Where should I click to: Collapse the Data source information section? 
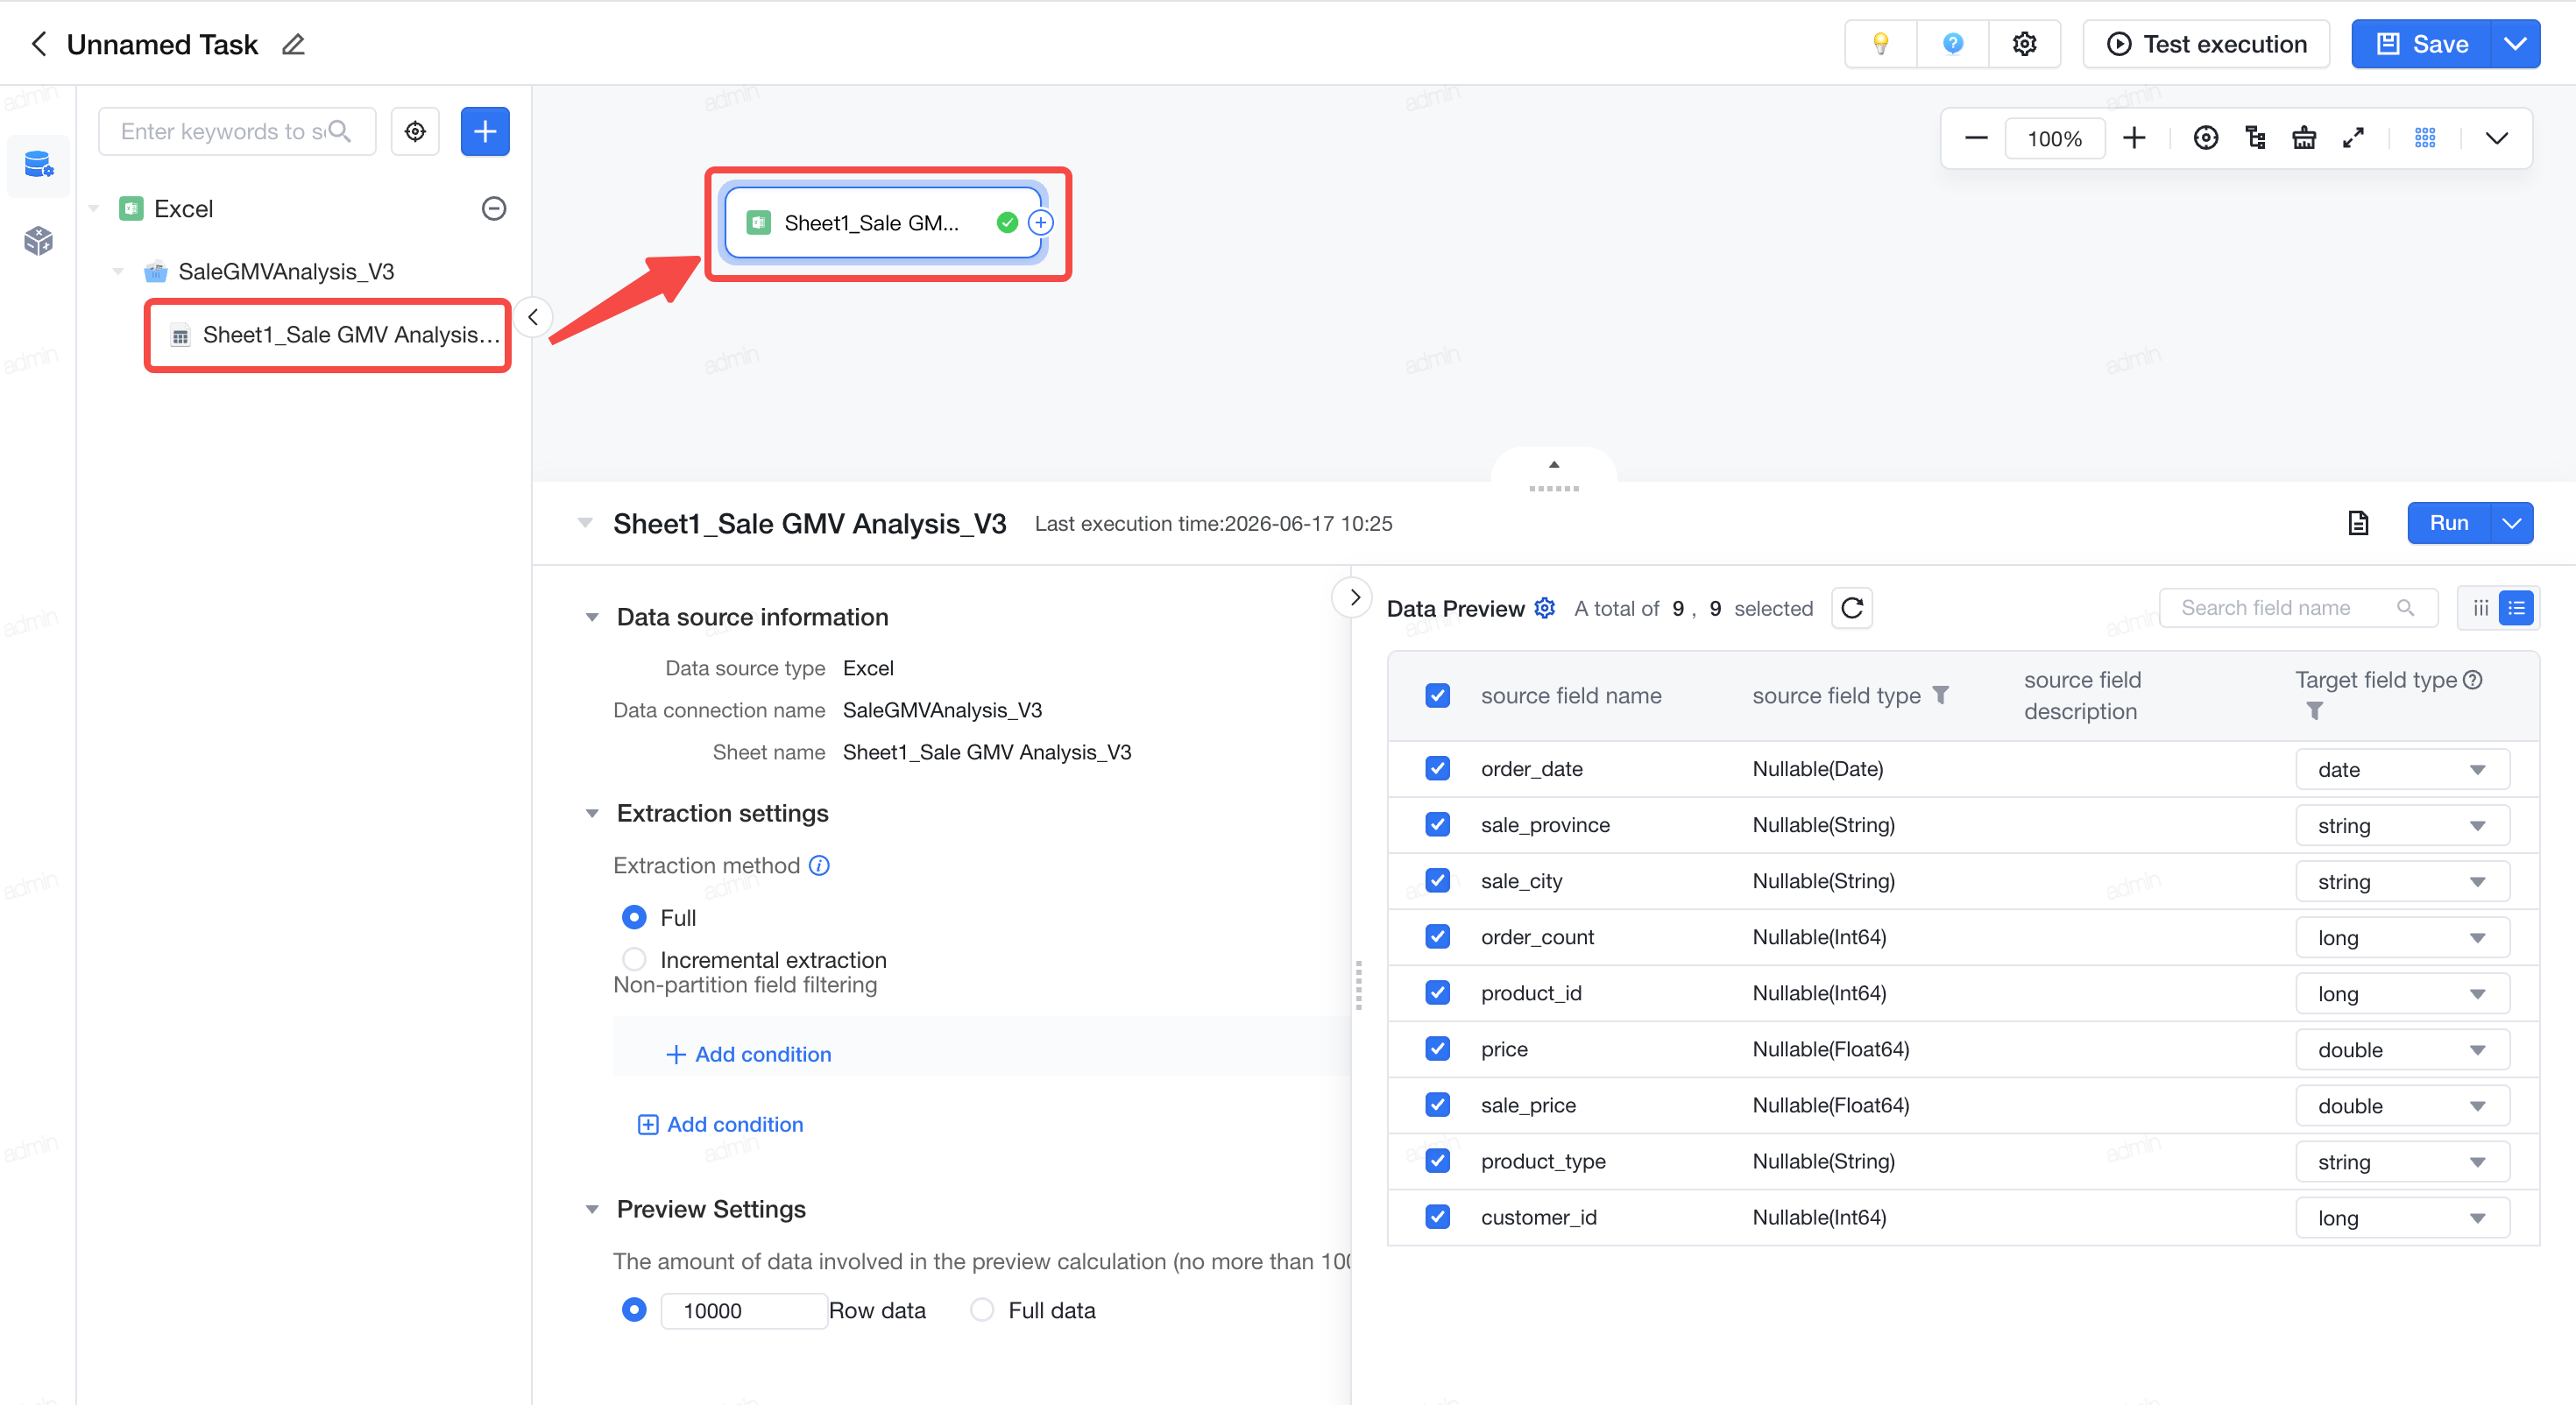[592, 617]
